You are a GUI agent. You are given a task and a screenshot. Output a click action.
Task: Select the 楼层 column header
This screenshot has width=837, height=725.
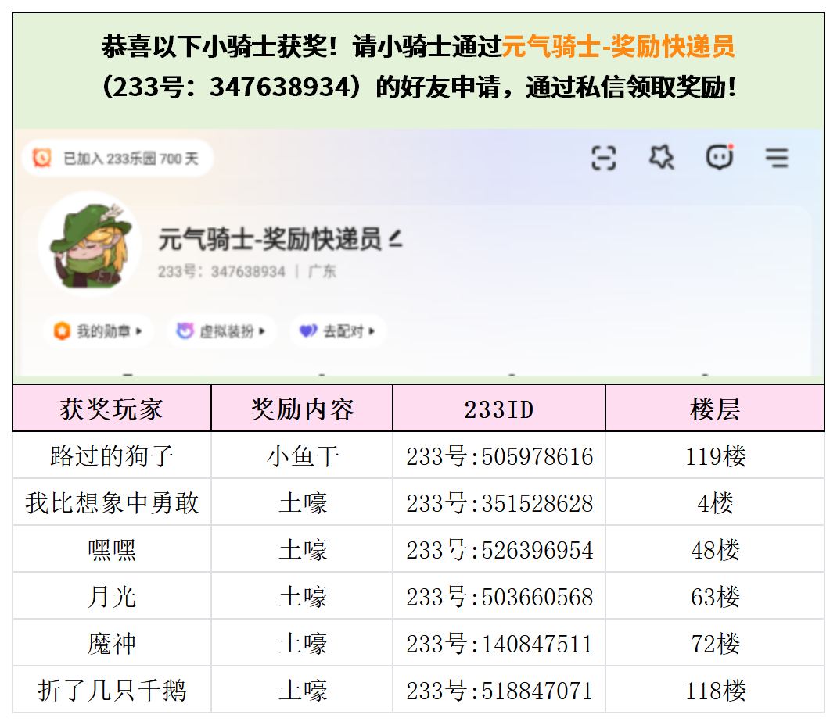715,409
